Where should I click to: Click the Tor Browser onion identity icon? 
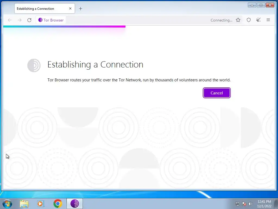(40, 20)
